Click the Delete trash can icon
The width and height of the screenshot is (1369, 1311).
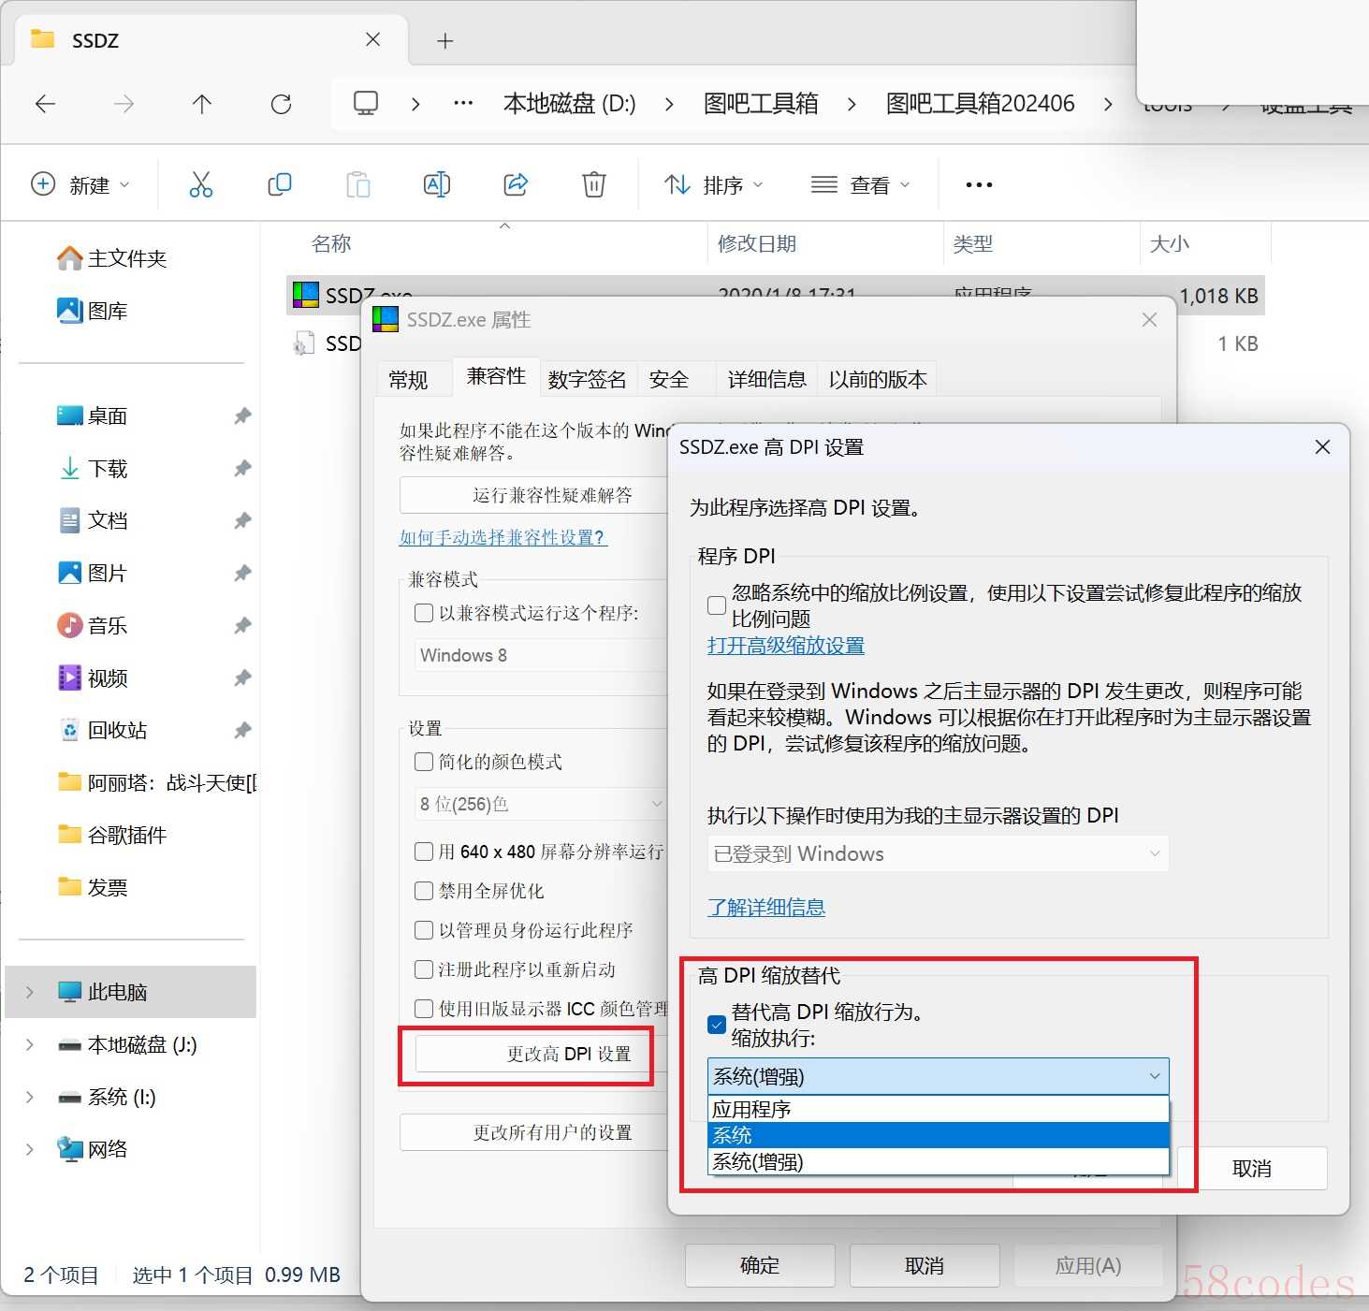pos(593,184)
